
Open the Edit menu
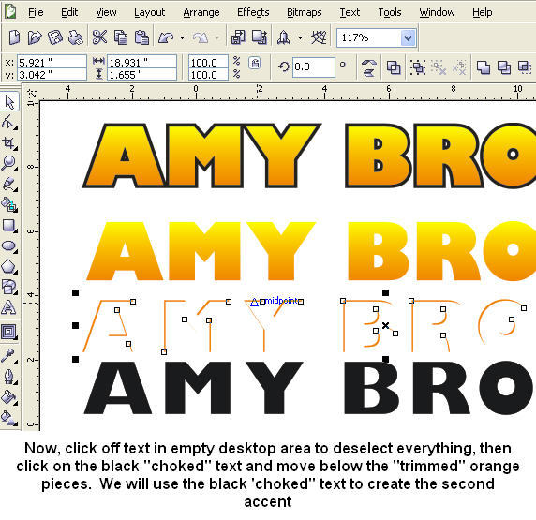tap(69, 13)
